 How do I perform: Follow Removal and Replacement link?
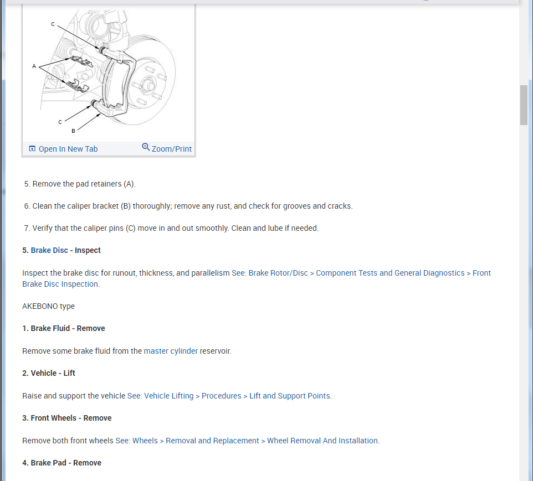coord(212,441)
